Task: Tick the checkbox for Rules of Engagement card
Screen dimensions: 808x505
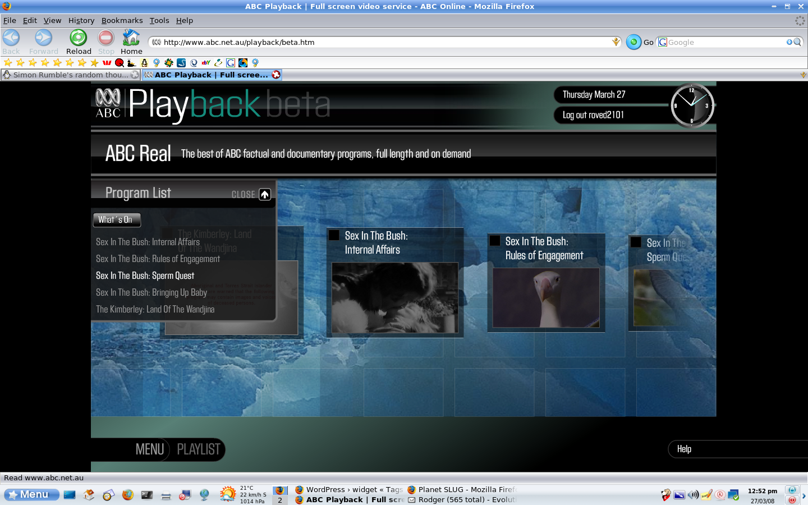Action: click(495, 241)
